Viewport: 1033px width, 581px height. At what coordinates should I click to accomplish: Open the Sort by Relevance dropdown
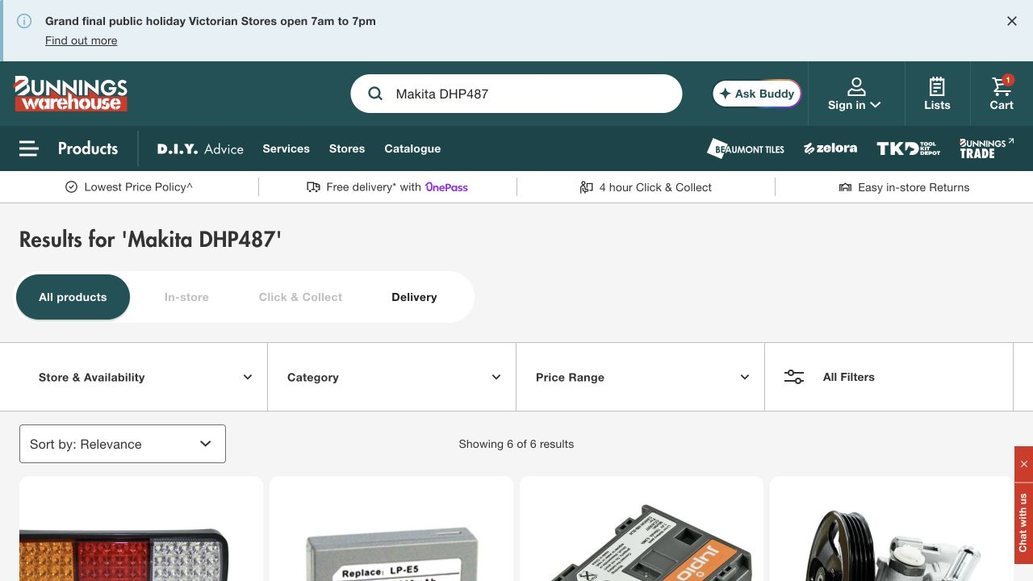pos(123,444)
